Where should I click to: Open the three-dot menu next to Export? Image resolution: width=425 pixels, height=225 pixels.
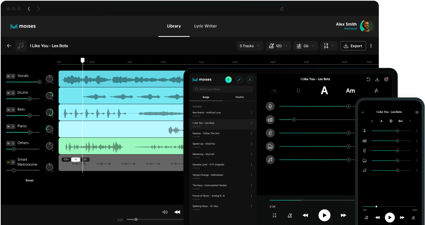(x=371, y=46)
